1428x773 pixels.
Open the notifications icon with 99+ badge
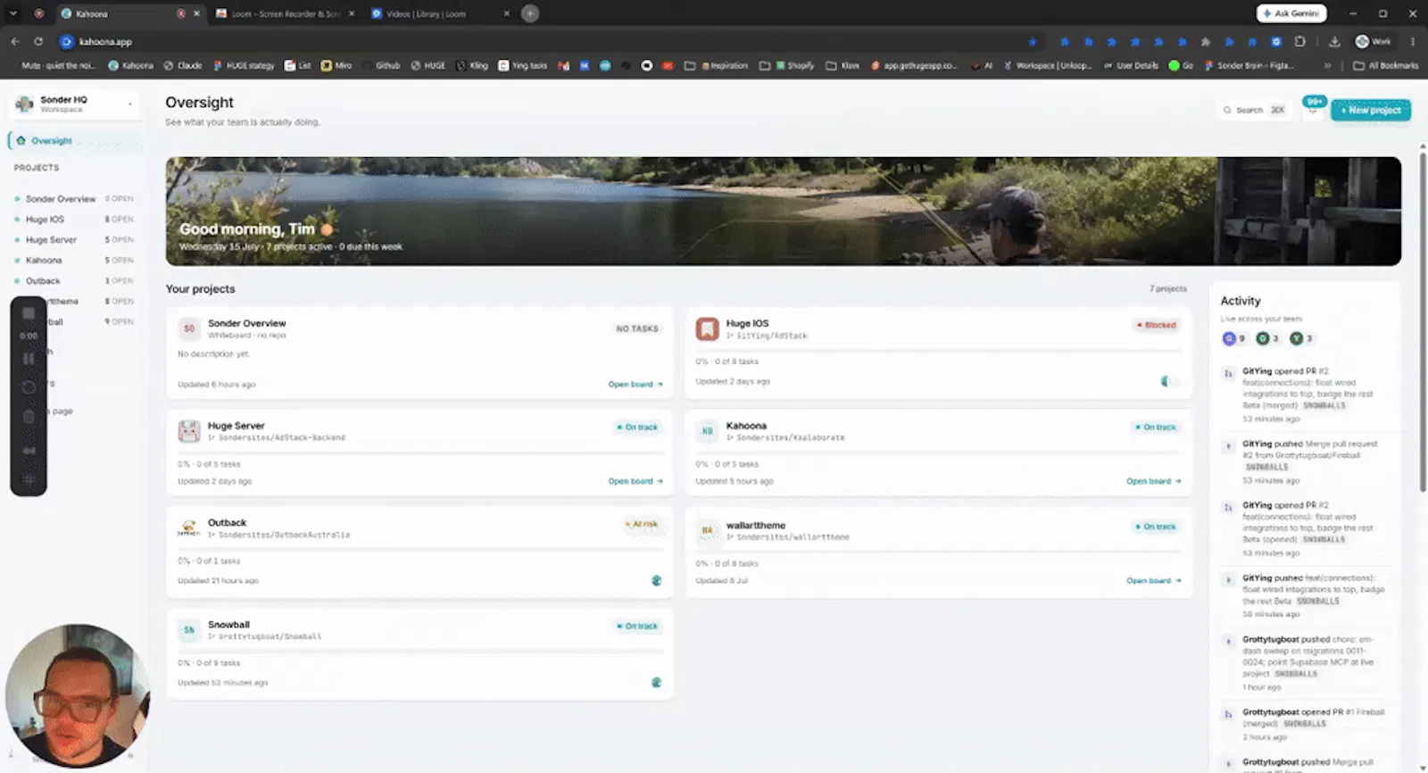[x=1313, y=109]
